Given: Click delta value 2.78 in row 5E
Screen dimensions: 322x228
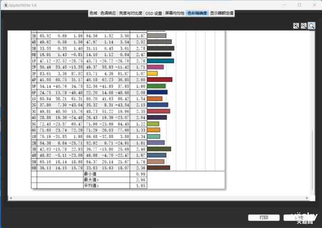Looking at the screenshot, I should (141, 48).
